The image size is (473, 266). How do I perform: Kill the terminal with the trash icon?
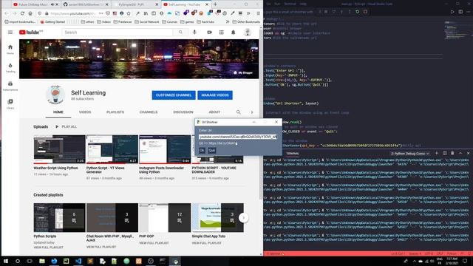[x=452, y=153]
